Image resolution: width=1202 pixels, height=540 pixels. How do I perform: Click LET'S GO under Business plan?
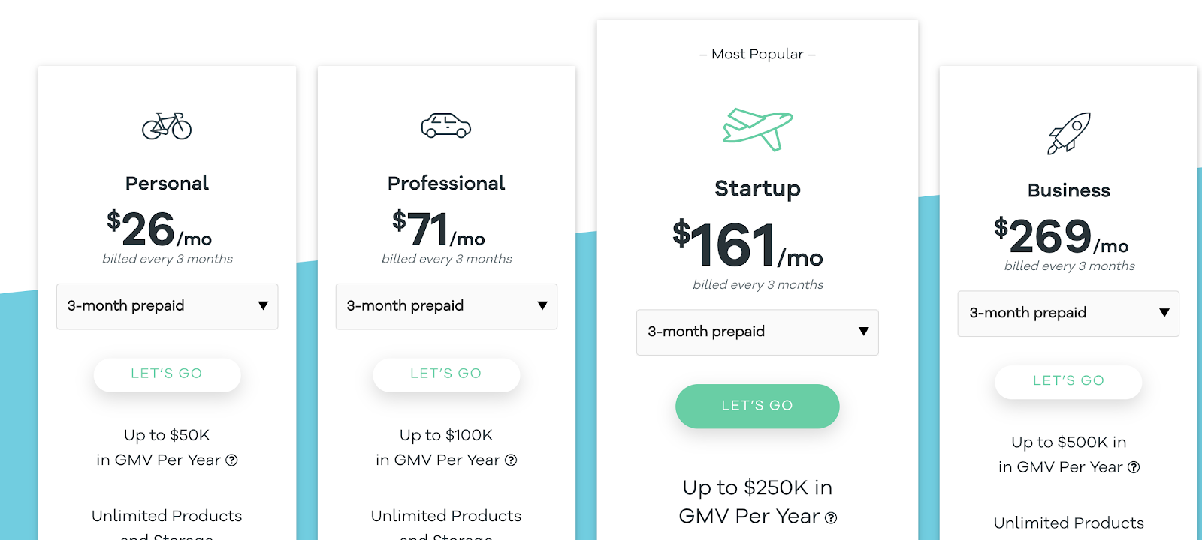click(x=1068, y=381)
